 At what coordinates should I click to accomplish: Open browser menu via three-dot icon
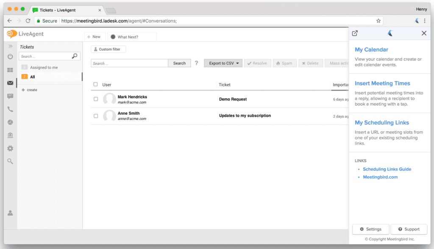tap(425, 20)
